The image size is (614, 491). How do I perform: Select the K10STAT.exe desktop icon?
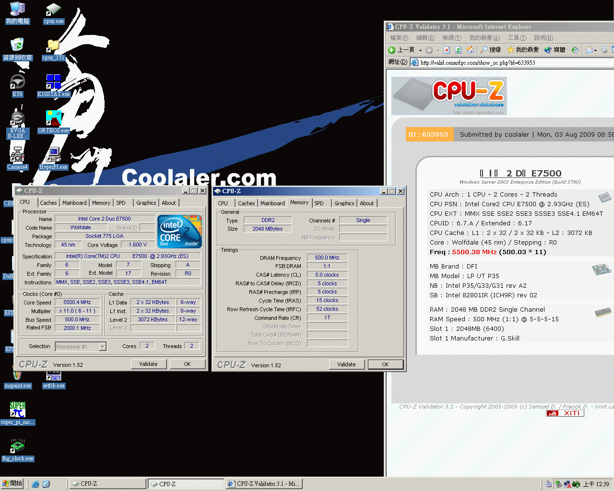click(53, 86)
